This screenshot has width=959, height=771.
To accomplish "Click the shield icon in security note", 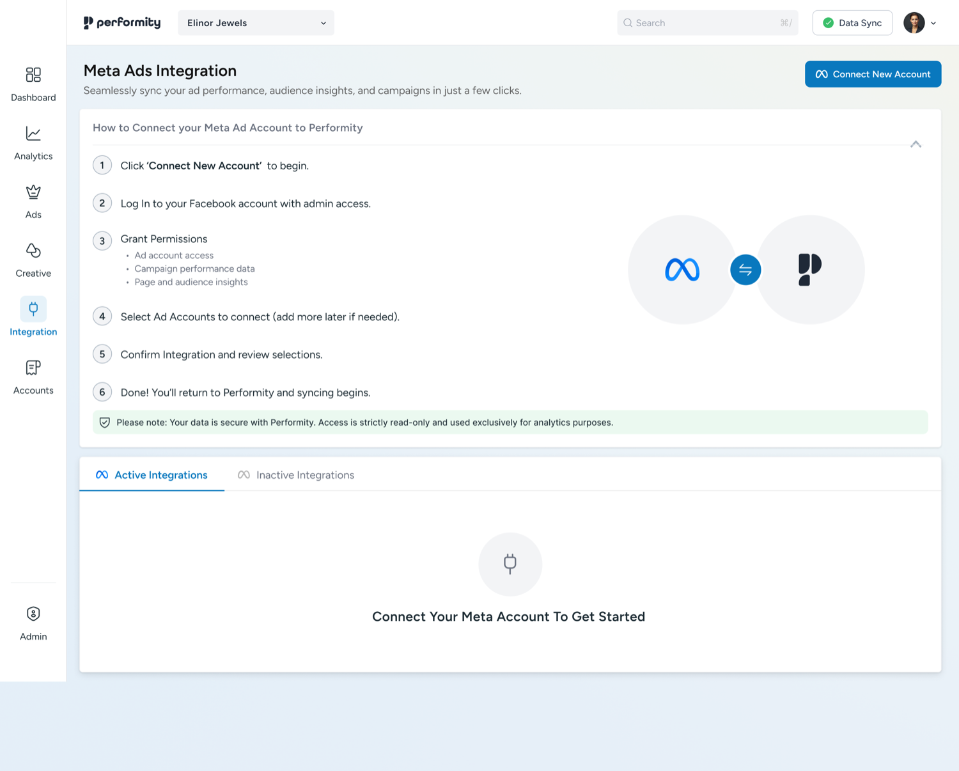I will pyautogui.click(x=105, y=423).
